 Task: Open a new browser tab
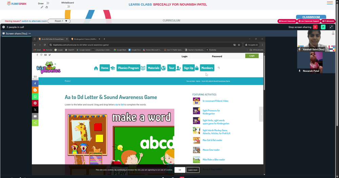pos(104,39)
